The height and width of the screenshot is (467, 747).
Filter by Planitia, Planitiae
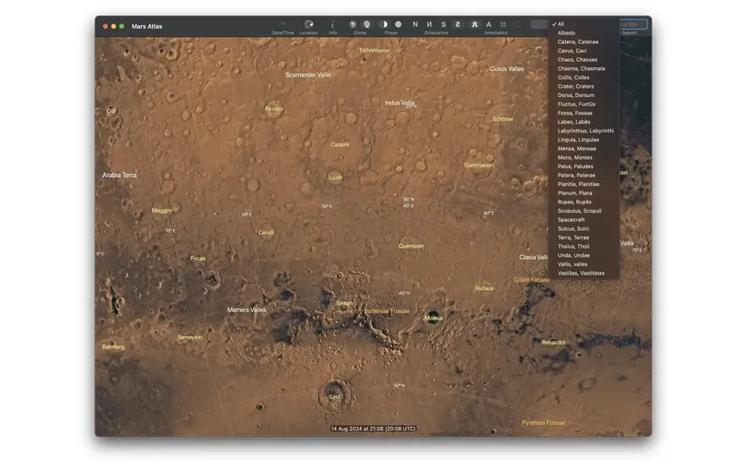(x=585, y=184)
